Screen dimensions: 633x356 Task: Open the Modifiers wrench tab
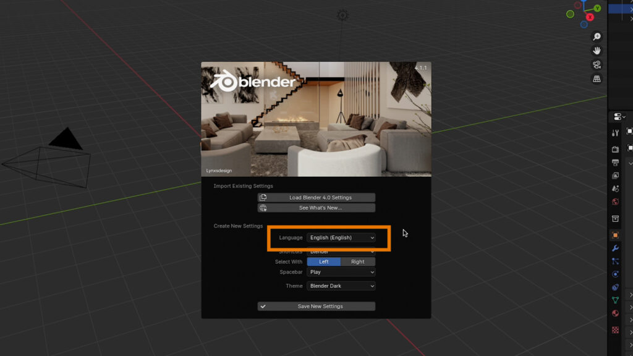click(615, 248)
